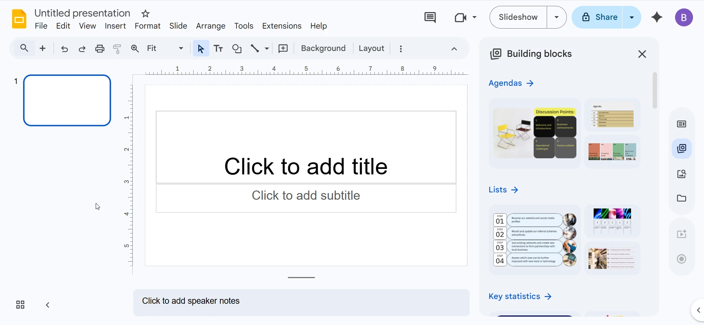Viewport: 704px width, 325px height.
Task: Click the Gemini sparkle icon
Action: coord(657,17)
